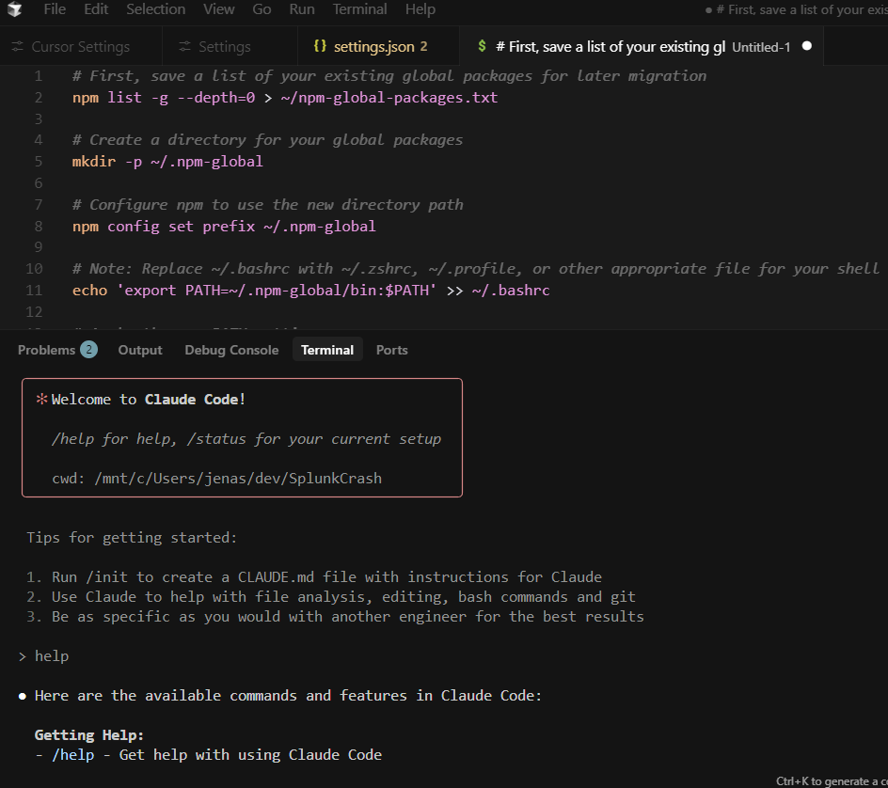Click line number 8 in the gutter
Image resolution: width=888 pixels, height=788 pixels.
(x=38, y=226)
